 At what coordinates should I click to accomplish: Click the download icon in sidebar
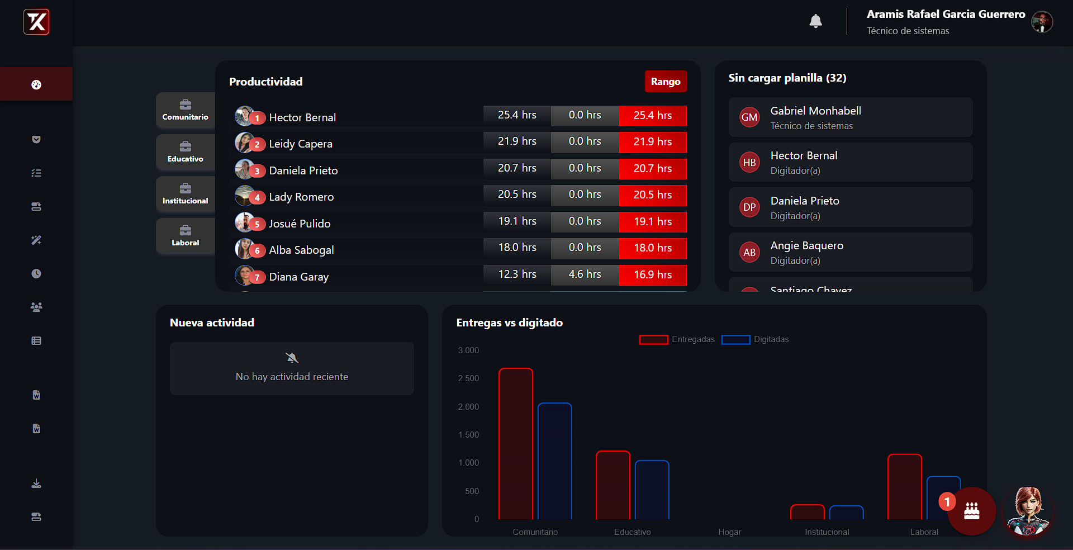pyautogui.click(x=36, y=483)
